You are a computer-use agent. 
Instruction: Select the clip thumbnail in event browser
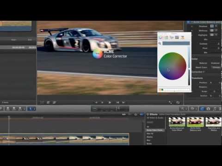pos(16,26)
